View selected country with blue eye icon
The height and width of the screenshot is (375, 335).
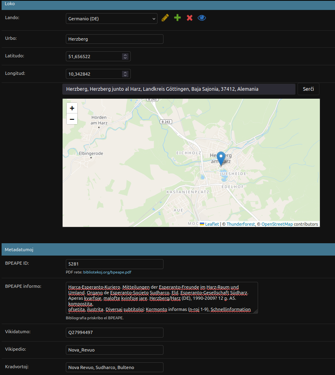[202, 18]
